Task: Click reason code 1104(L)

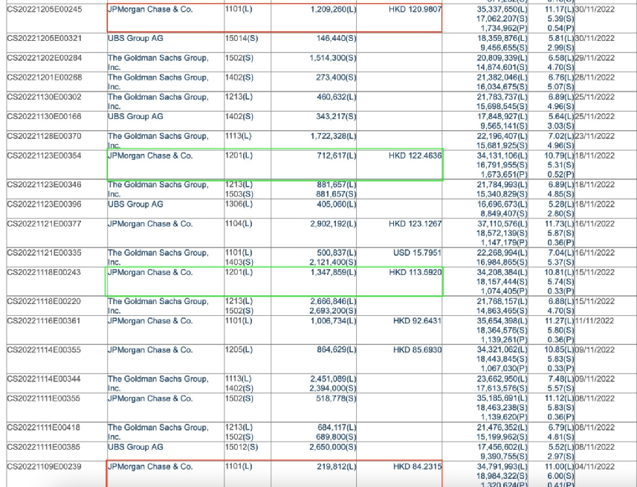Action: point(239,224)
